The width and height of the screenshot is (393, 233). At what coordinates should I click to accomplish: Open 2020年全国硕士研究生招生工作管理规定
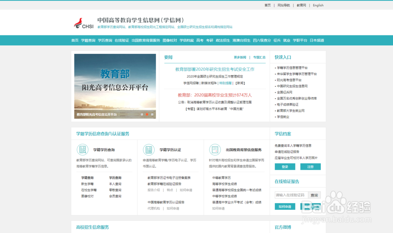click(x=215, y=76)
